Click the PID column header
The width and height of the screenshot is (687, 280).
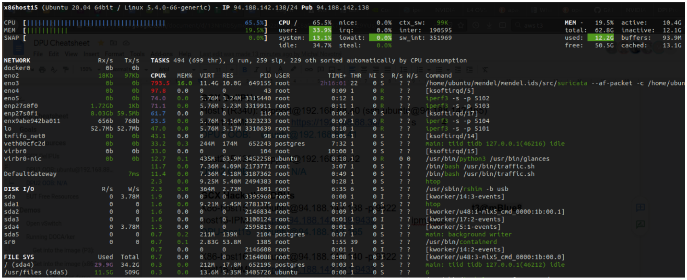point(266,76)
